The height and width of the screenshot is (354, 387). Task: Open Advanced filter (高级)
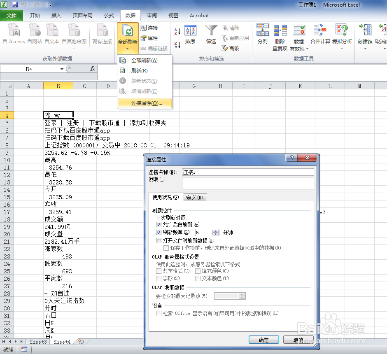click(231, 49)
